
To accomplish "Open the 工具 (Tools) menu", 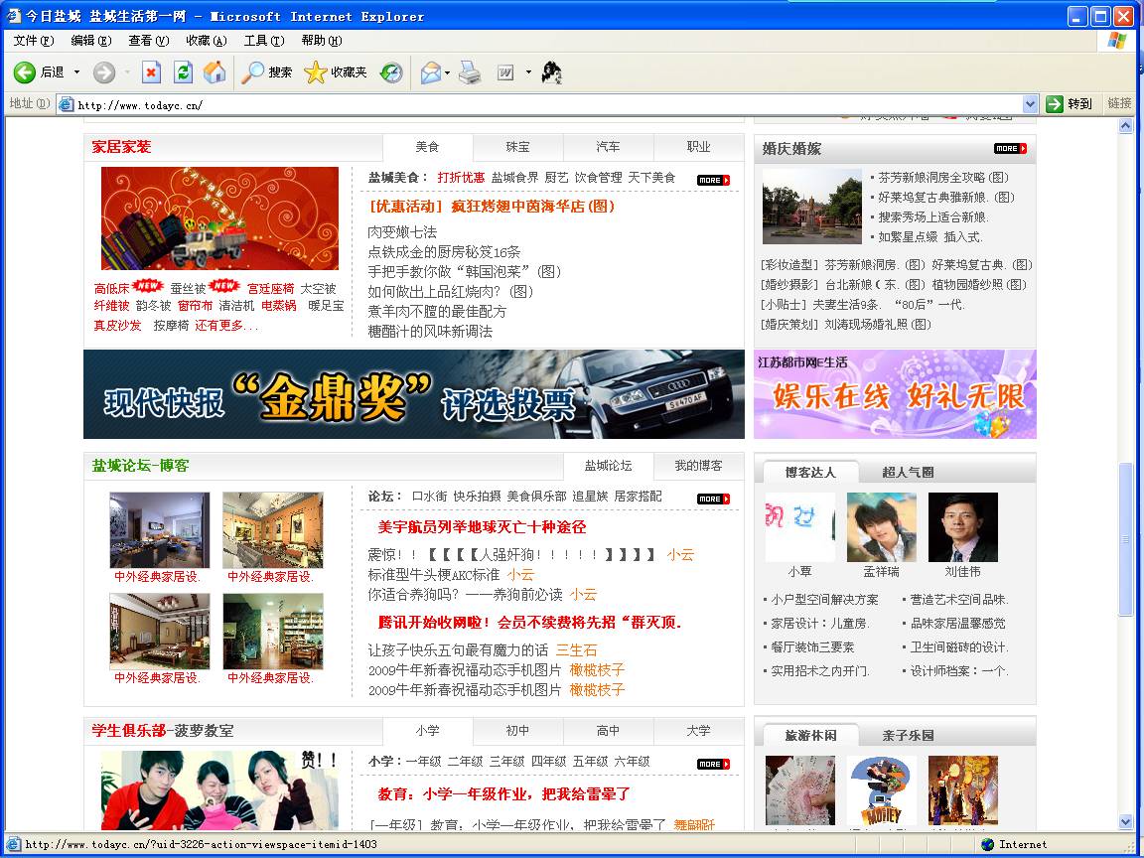I will [263, 41].
